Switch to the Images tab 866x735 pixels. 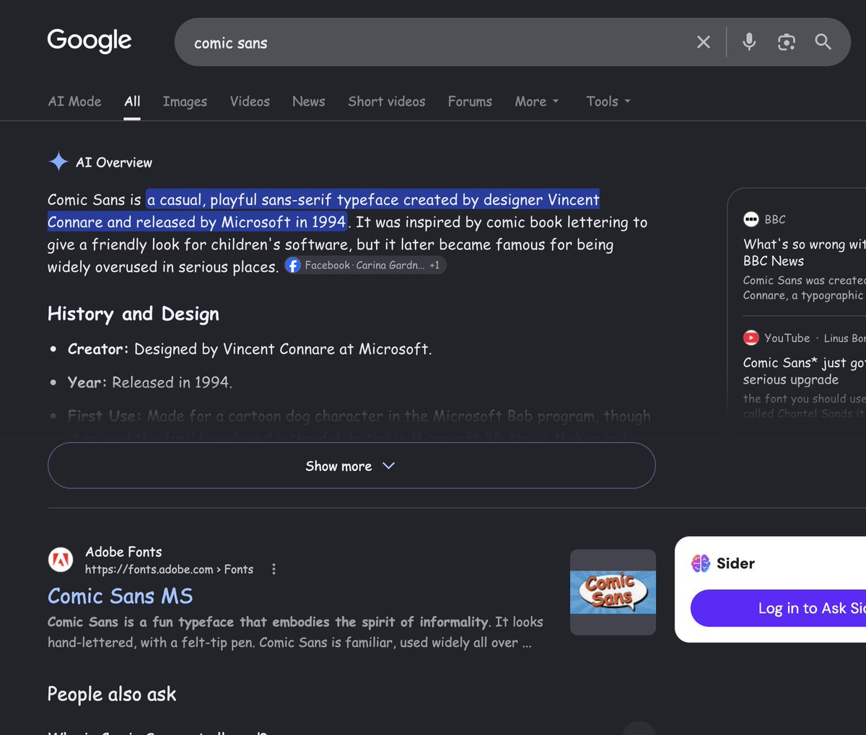(185, 102)
